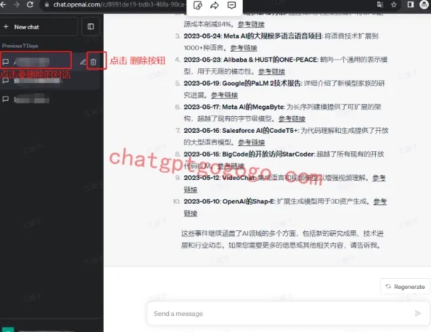
Task: Rename the selected conversation using pencil icon
Action: point(82,62)
